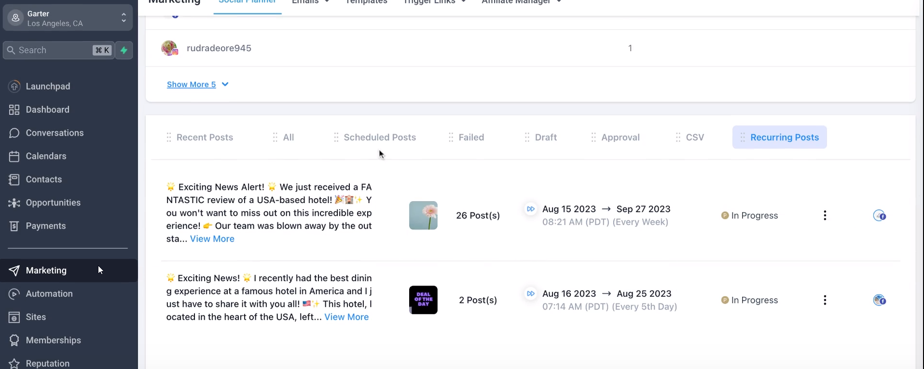Switch to the CSV tab
Image resolution: width=924 pixels, height=369 pixels.
(x=695, y=137)
